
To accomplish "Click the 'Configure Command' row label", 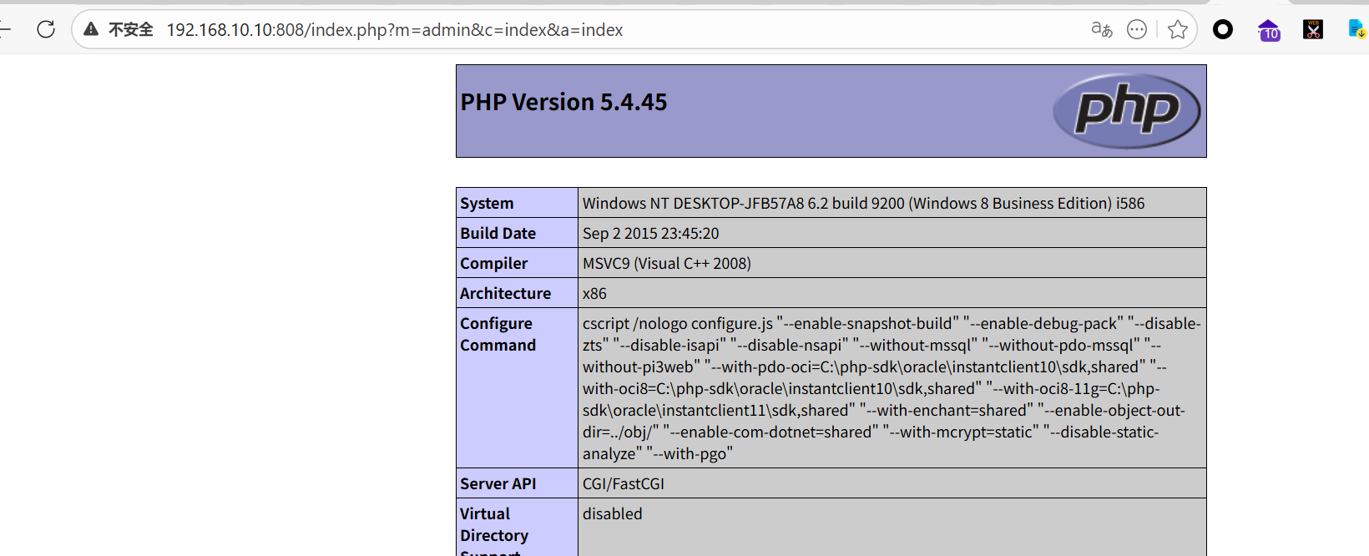I will click(498, 334).
